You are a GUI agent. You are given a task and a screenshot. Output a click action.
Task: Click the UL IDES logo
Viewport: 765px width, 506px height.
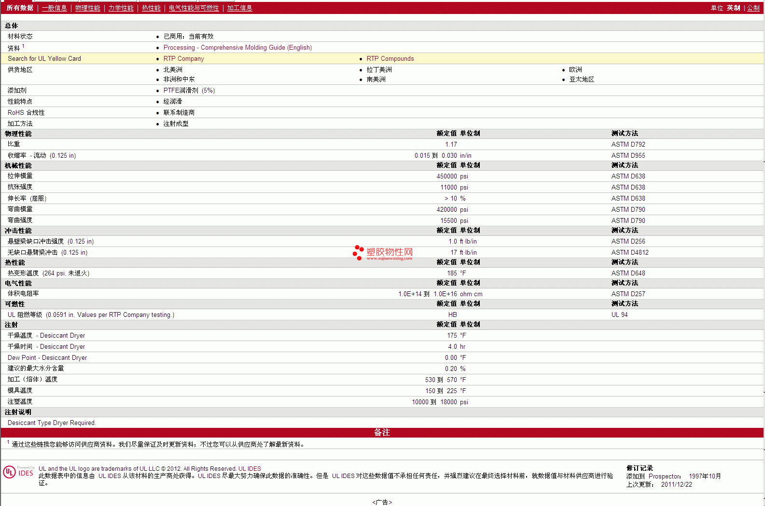click(19, 472)
